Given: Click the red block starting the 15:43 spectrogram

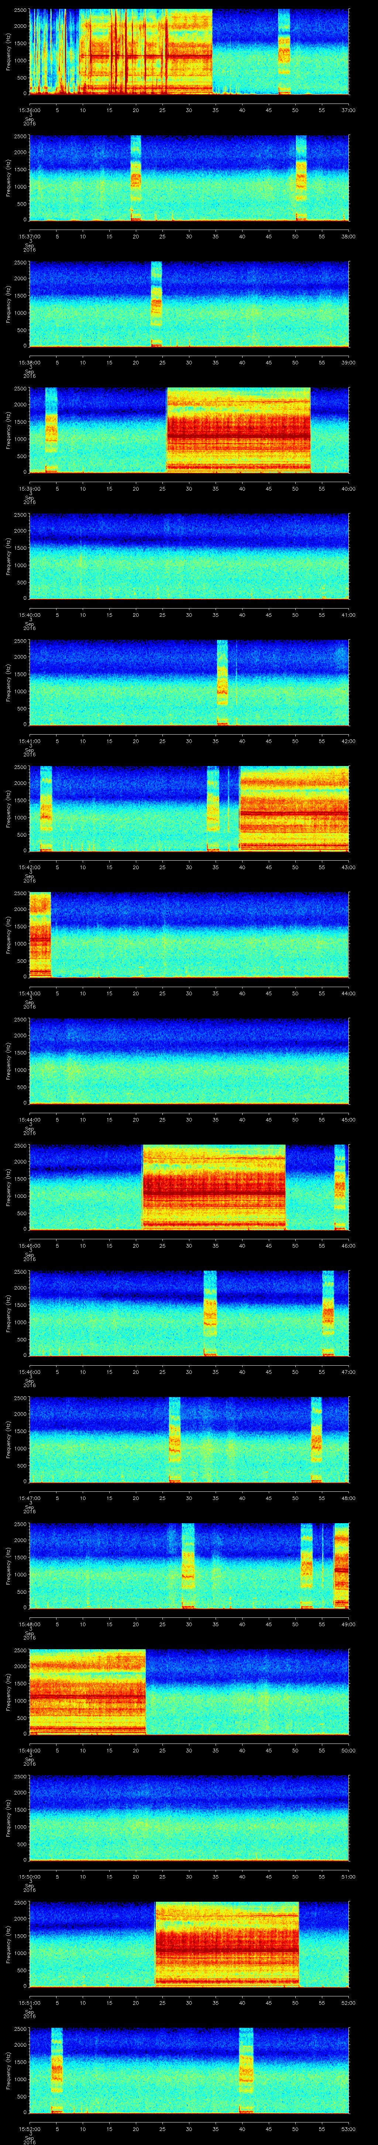Looking at the screenshot, I should point(40,934).
